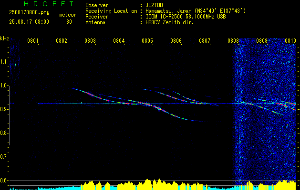Click the 1.1 kHz axis label
The height and width of the screenshot is (190, 300).
[x=4, y=62]
